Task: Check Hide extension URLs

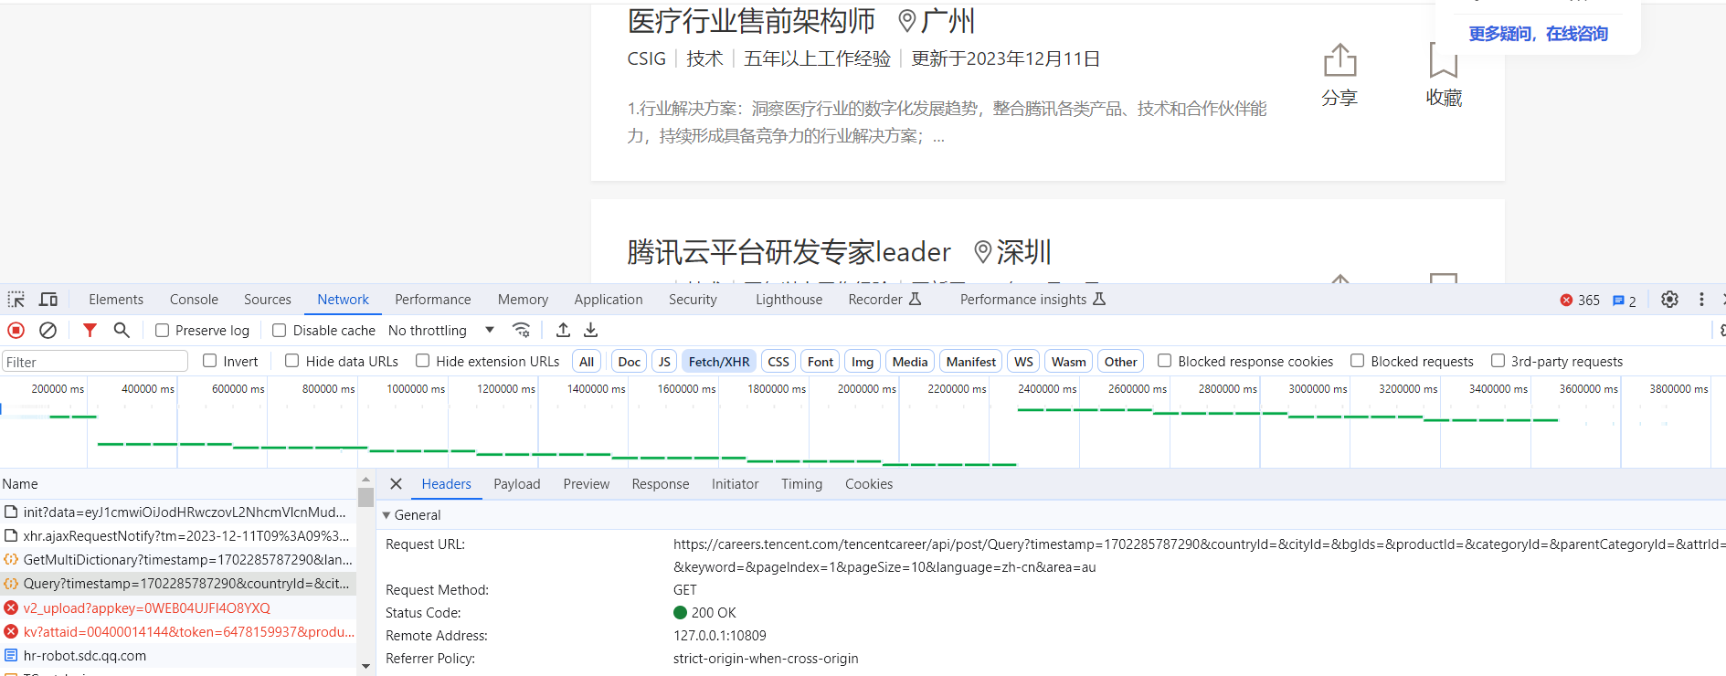Action: (423, 361)
